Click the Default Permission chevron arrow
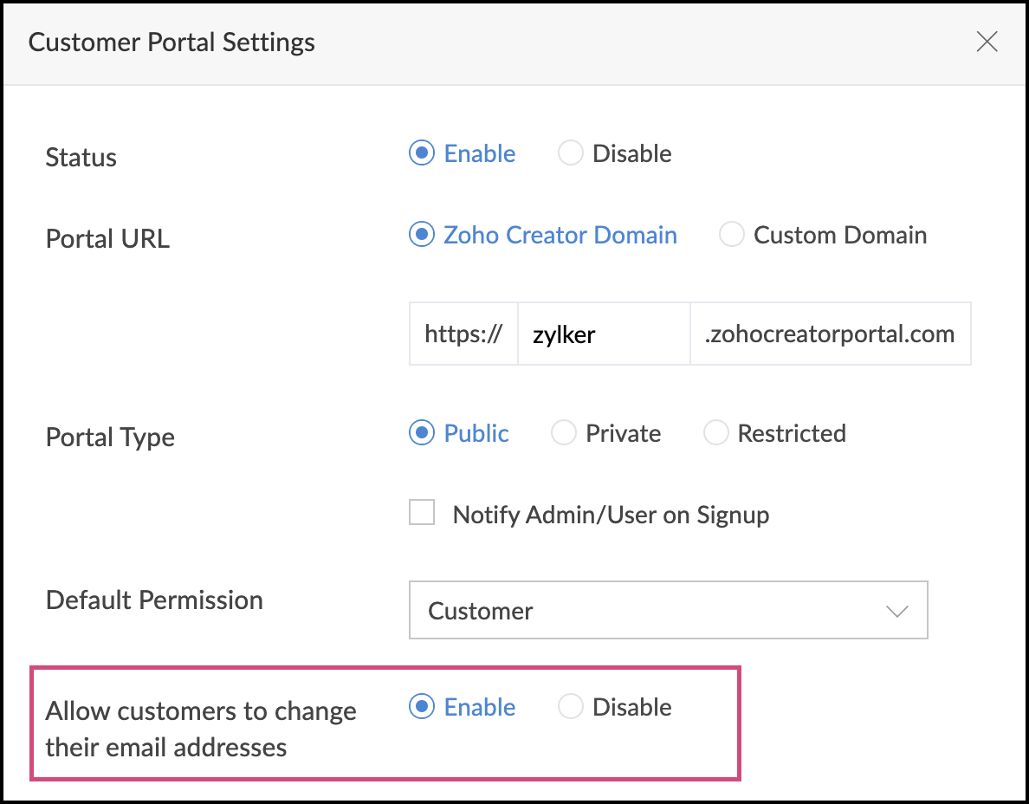This screenshot has width=1029, height=804. pos(896,611)
